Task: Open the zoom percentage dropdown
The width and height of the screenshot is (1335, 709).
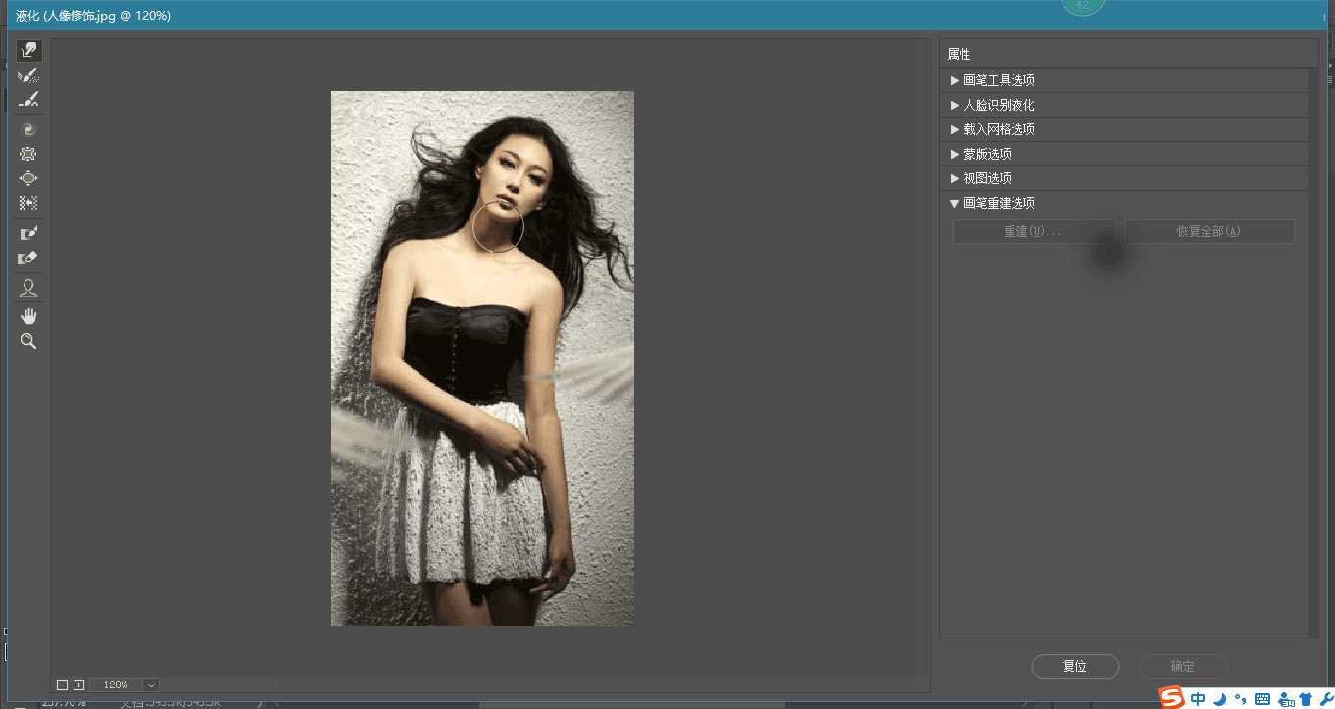Action: [149, 685]
